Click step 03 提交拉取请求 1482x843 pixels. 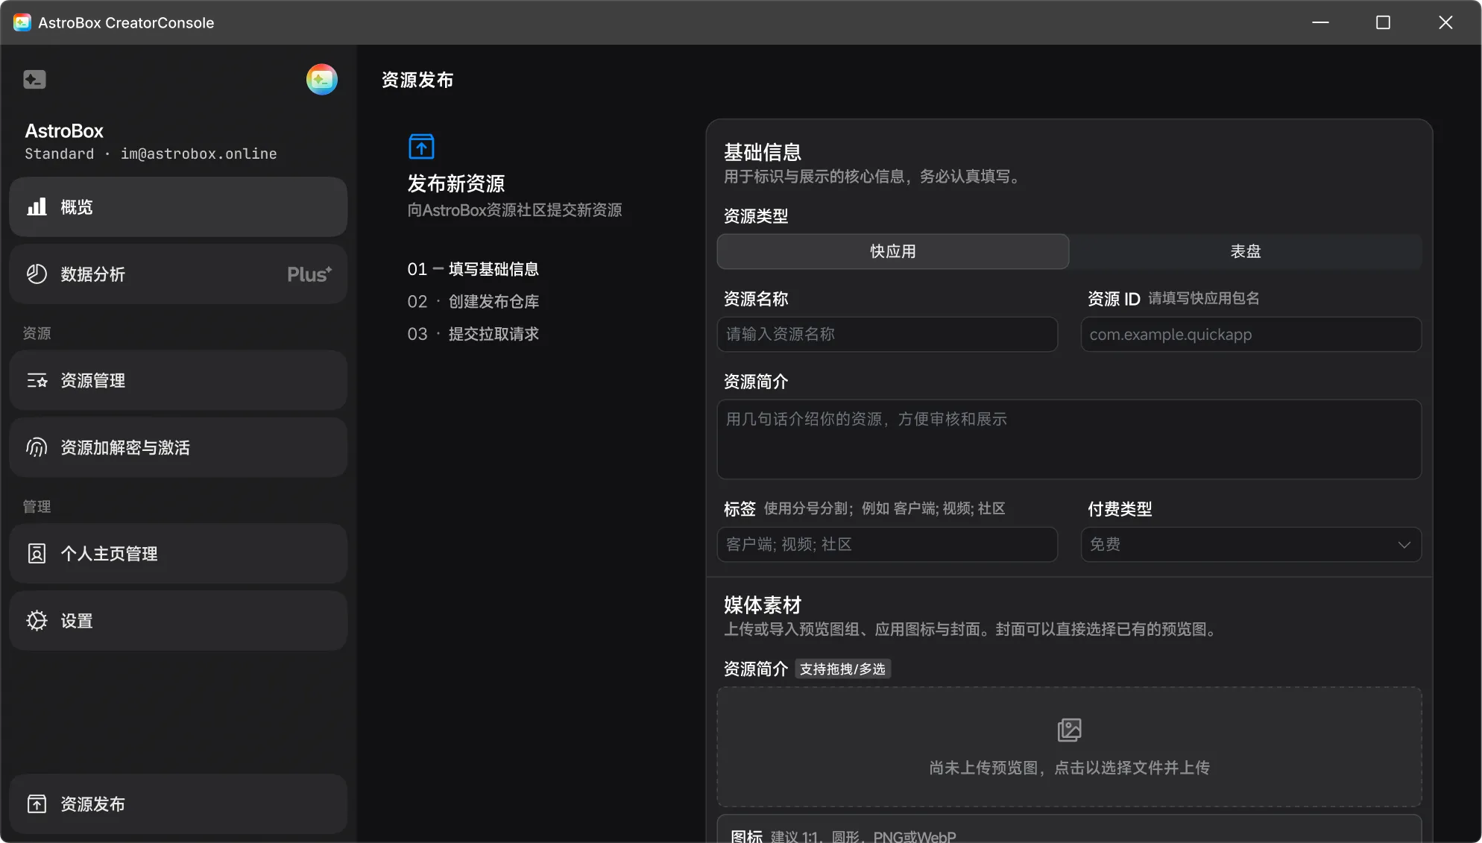pyautogui.click(x=474, y=334)
